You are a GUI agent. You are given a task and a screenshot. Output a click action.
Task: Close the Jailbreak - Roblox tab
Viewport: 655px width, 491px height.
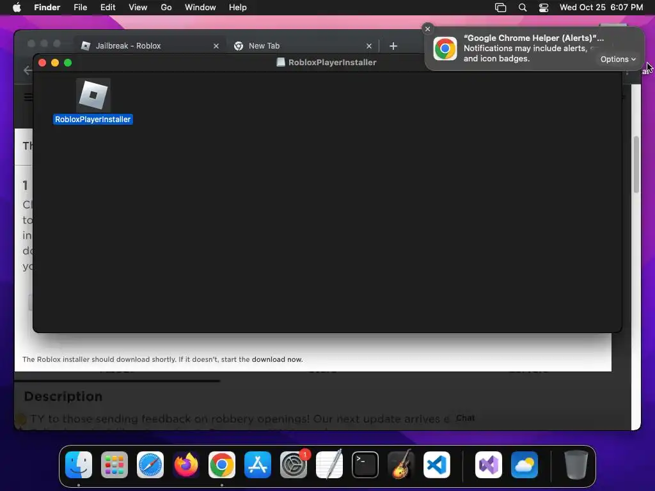click(216, 46)
